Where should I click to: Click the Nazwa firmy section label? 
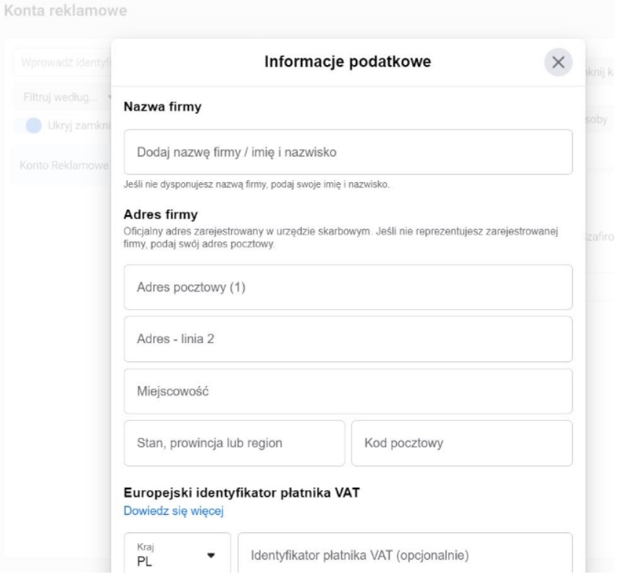click(162, 108)
